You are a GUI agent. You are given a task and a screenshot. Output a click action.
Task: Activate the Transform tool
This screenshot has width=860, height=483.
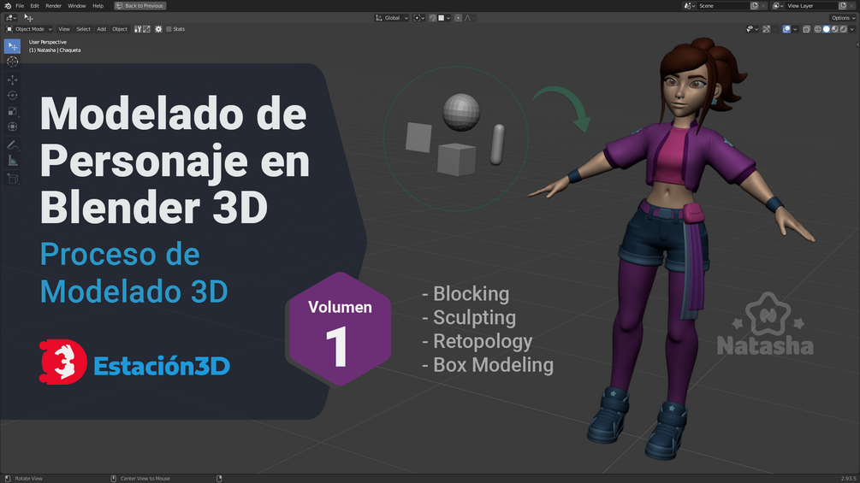pos(12,127)
